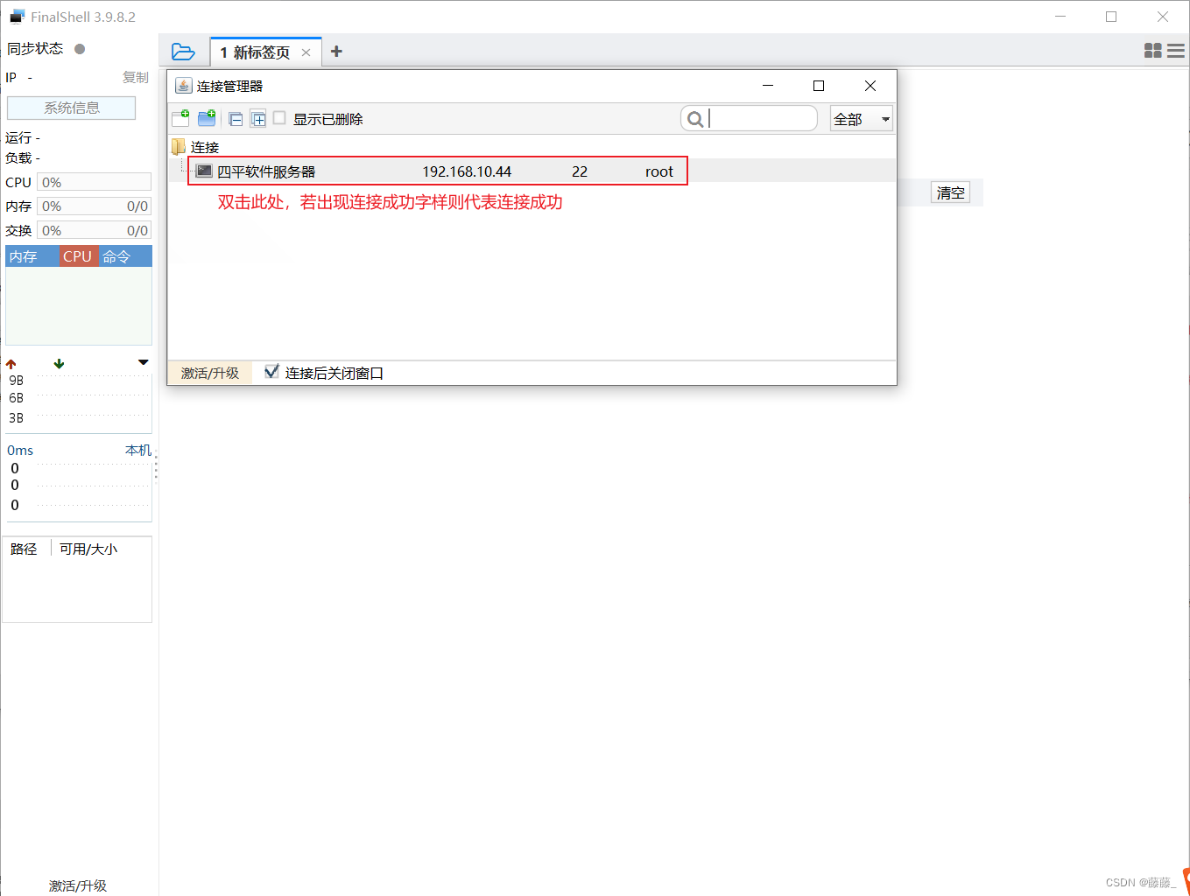This screenshot has height=896, width=1190.
Task: Click the download arrow icon in network panel
Action: click(59, 363)
